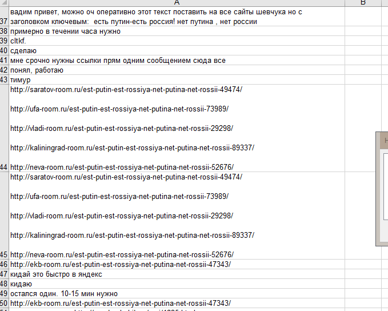This screenshot has width=388, height=311.
Task: Click the cell reading 'сделаю'
Action: pos(177,50)
